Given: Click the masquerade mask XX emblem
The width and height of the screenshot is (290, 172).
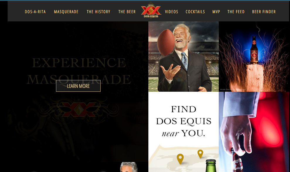Looking at the screenshot, I should click(x=79, y=110).
